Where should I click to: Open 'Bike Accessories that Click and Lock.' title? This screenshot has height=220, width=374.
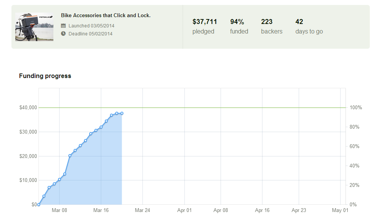click(106, 16)
